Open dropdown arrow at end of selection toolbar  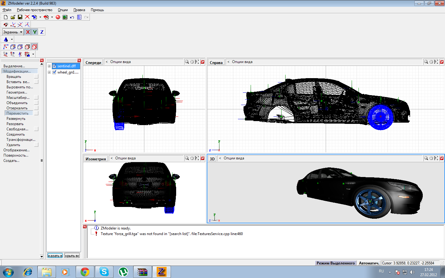click(x=33, y=54)
